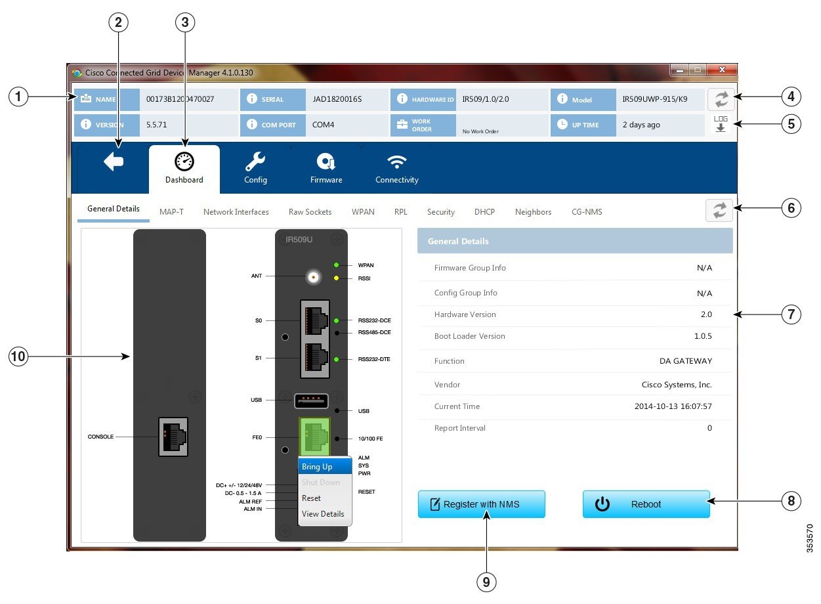821x604 pixels.
Task: Select the General Details sub-tab
Action: pos(114,209)
